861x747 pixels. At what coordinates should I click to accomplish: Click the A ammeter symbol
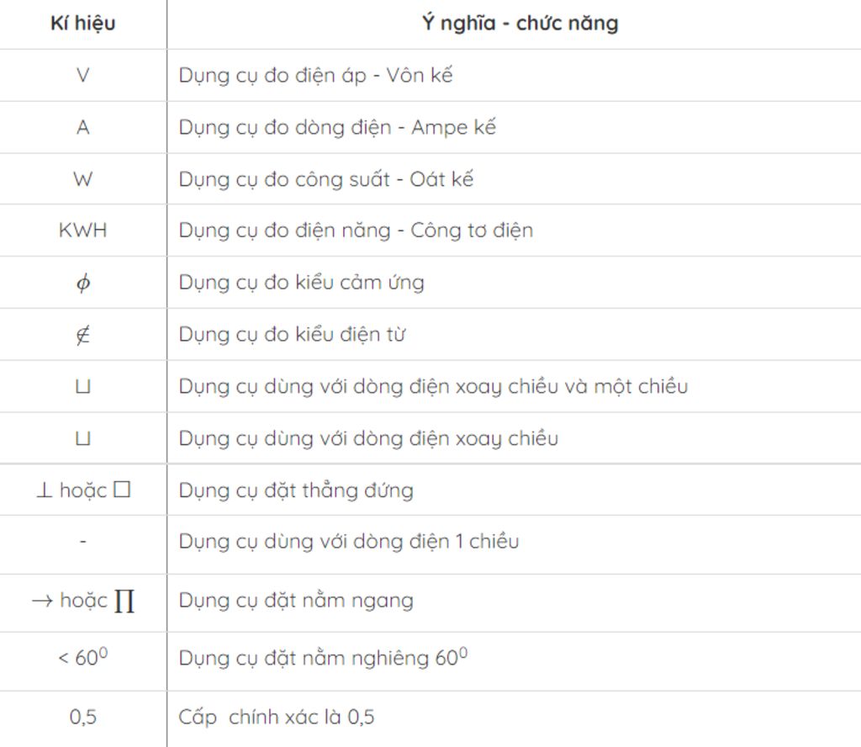pyautogui.click(x=83, y=127)
